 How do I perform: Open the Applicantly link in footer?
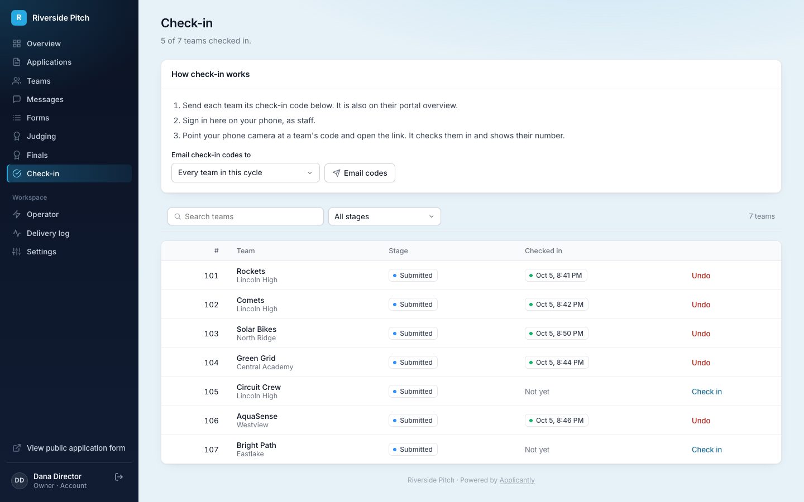(517, 480)
